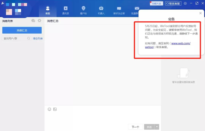
Task: Click the gear icon beside 消息列表
Action: [x=39, y=21]
